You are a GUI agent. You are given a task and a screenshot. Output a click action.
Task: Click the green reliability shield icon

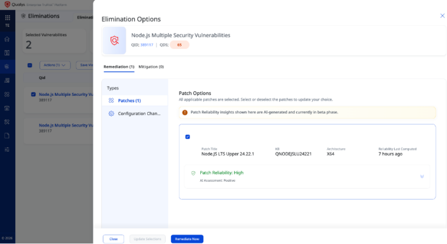click(193, 173)
